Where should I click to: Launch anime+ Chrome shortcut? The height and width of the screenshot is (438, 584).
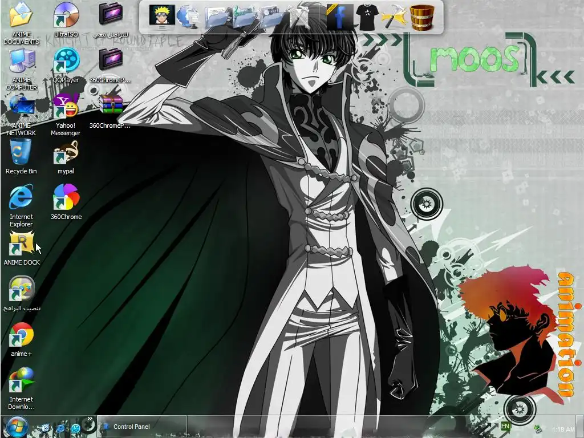pyautogui.click(x=21, y=334)
